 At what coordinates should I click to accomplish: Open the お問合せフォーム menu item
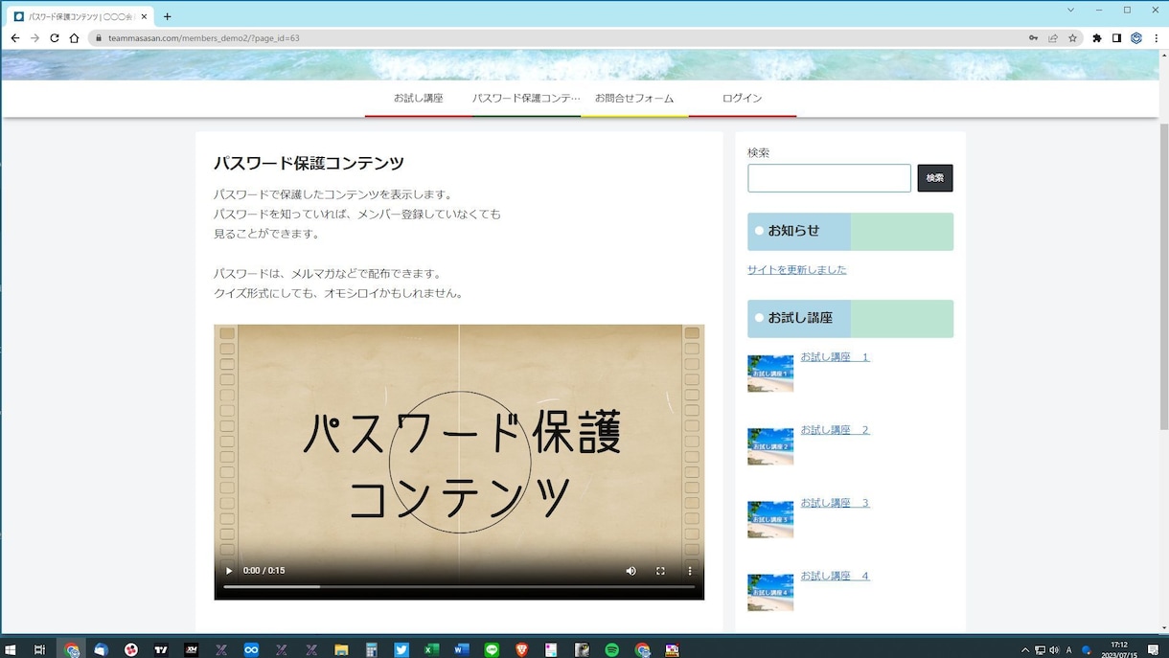tap(634, 99)
